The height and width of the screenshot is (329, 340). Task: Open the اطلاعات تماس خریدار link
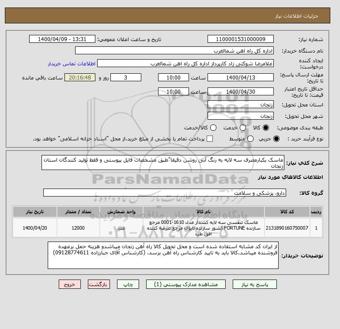72,64
